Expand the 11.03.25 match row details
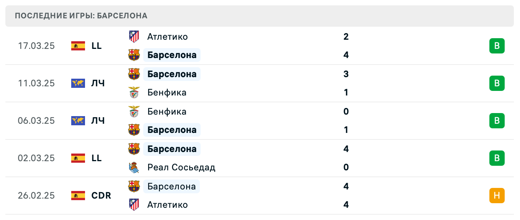 (x=268, y=83)
